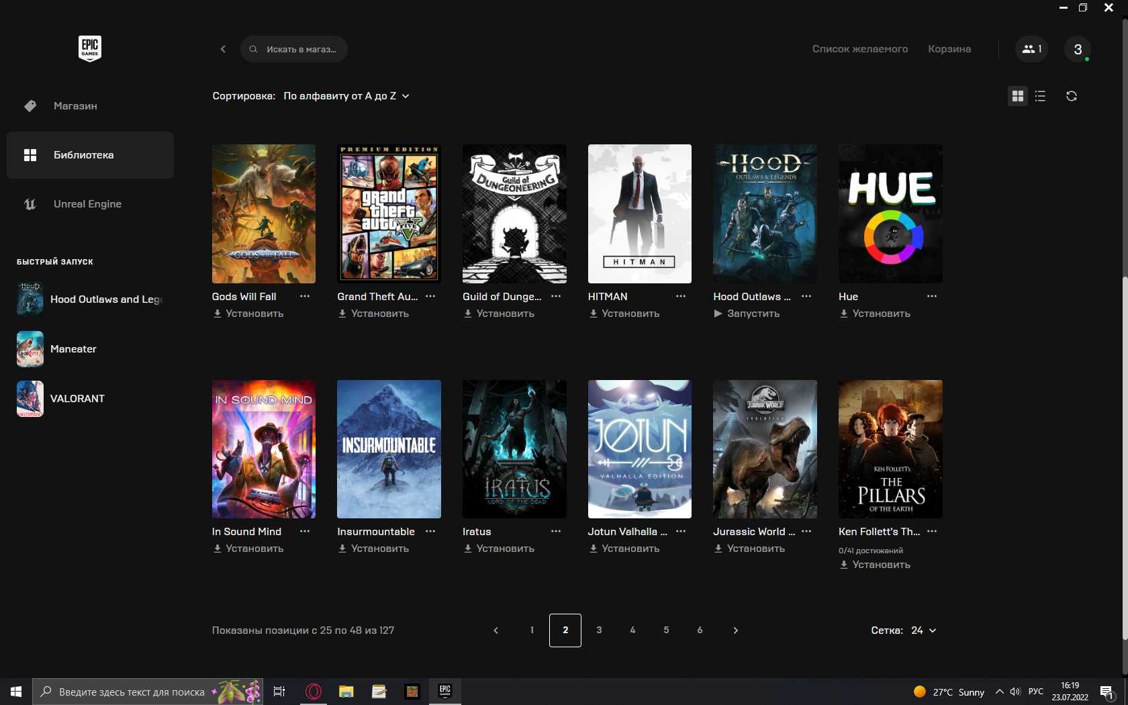Open options menu for Guild of Dungeoneering

556,296
